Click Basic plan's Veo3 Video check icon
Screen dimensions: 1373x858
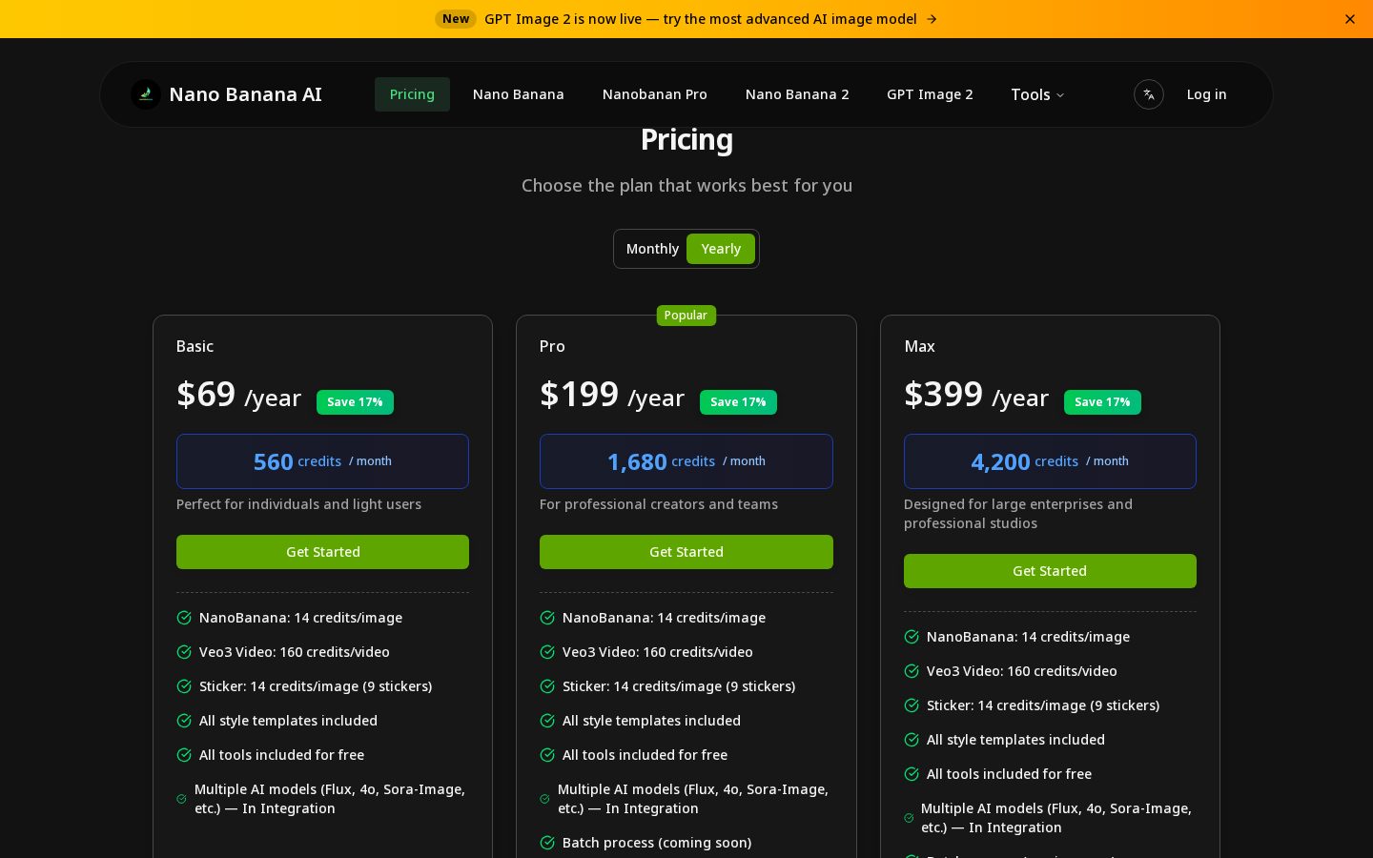tap(184, 652)
